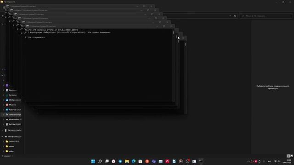Refresh the Explorer folder view
Screen dimensions: 294x165
[x=235, y=16]
